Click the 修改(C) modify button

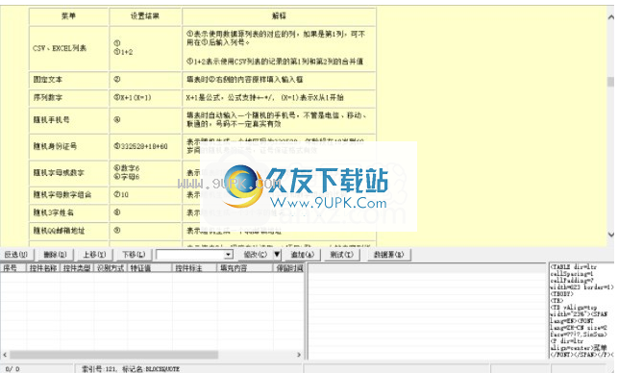[x=255, y=255]
